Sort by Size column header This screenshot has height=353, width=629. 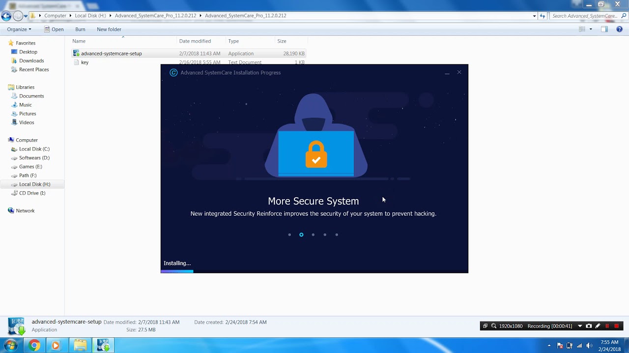[x=291, y=41]
